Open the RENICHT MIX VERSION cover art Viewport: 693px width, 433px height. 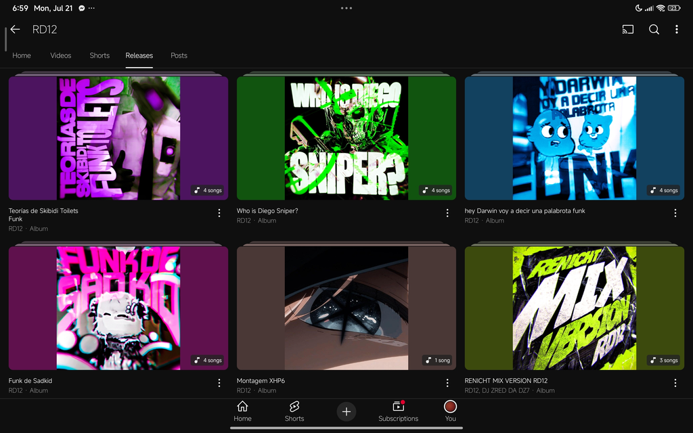coord(575,308)
